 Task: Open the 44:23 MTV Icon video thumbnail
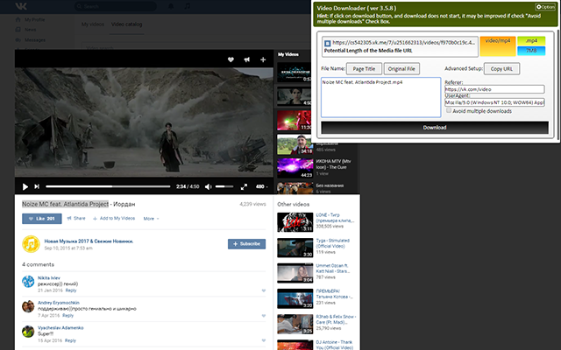[295, 168]
